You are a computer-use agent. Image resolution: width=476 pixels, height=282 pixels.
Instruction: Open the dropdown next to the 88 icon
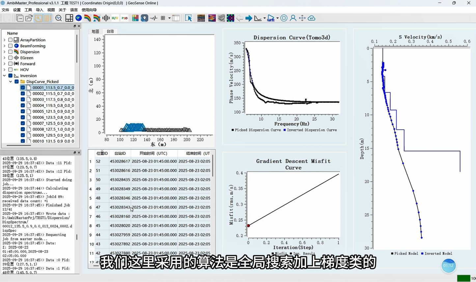(169, 18)
